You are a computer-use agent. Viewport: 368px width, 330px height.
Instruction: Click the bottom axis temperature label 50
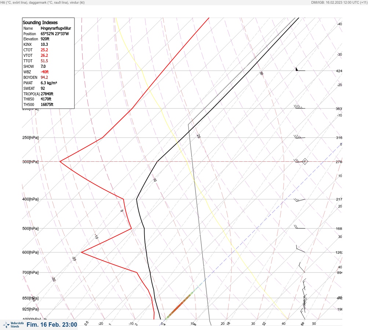point(314,324)
